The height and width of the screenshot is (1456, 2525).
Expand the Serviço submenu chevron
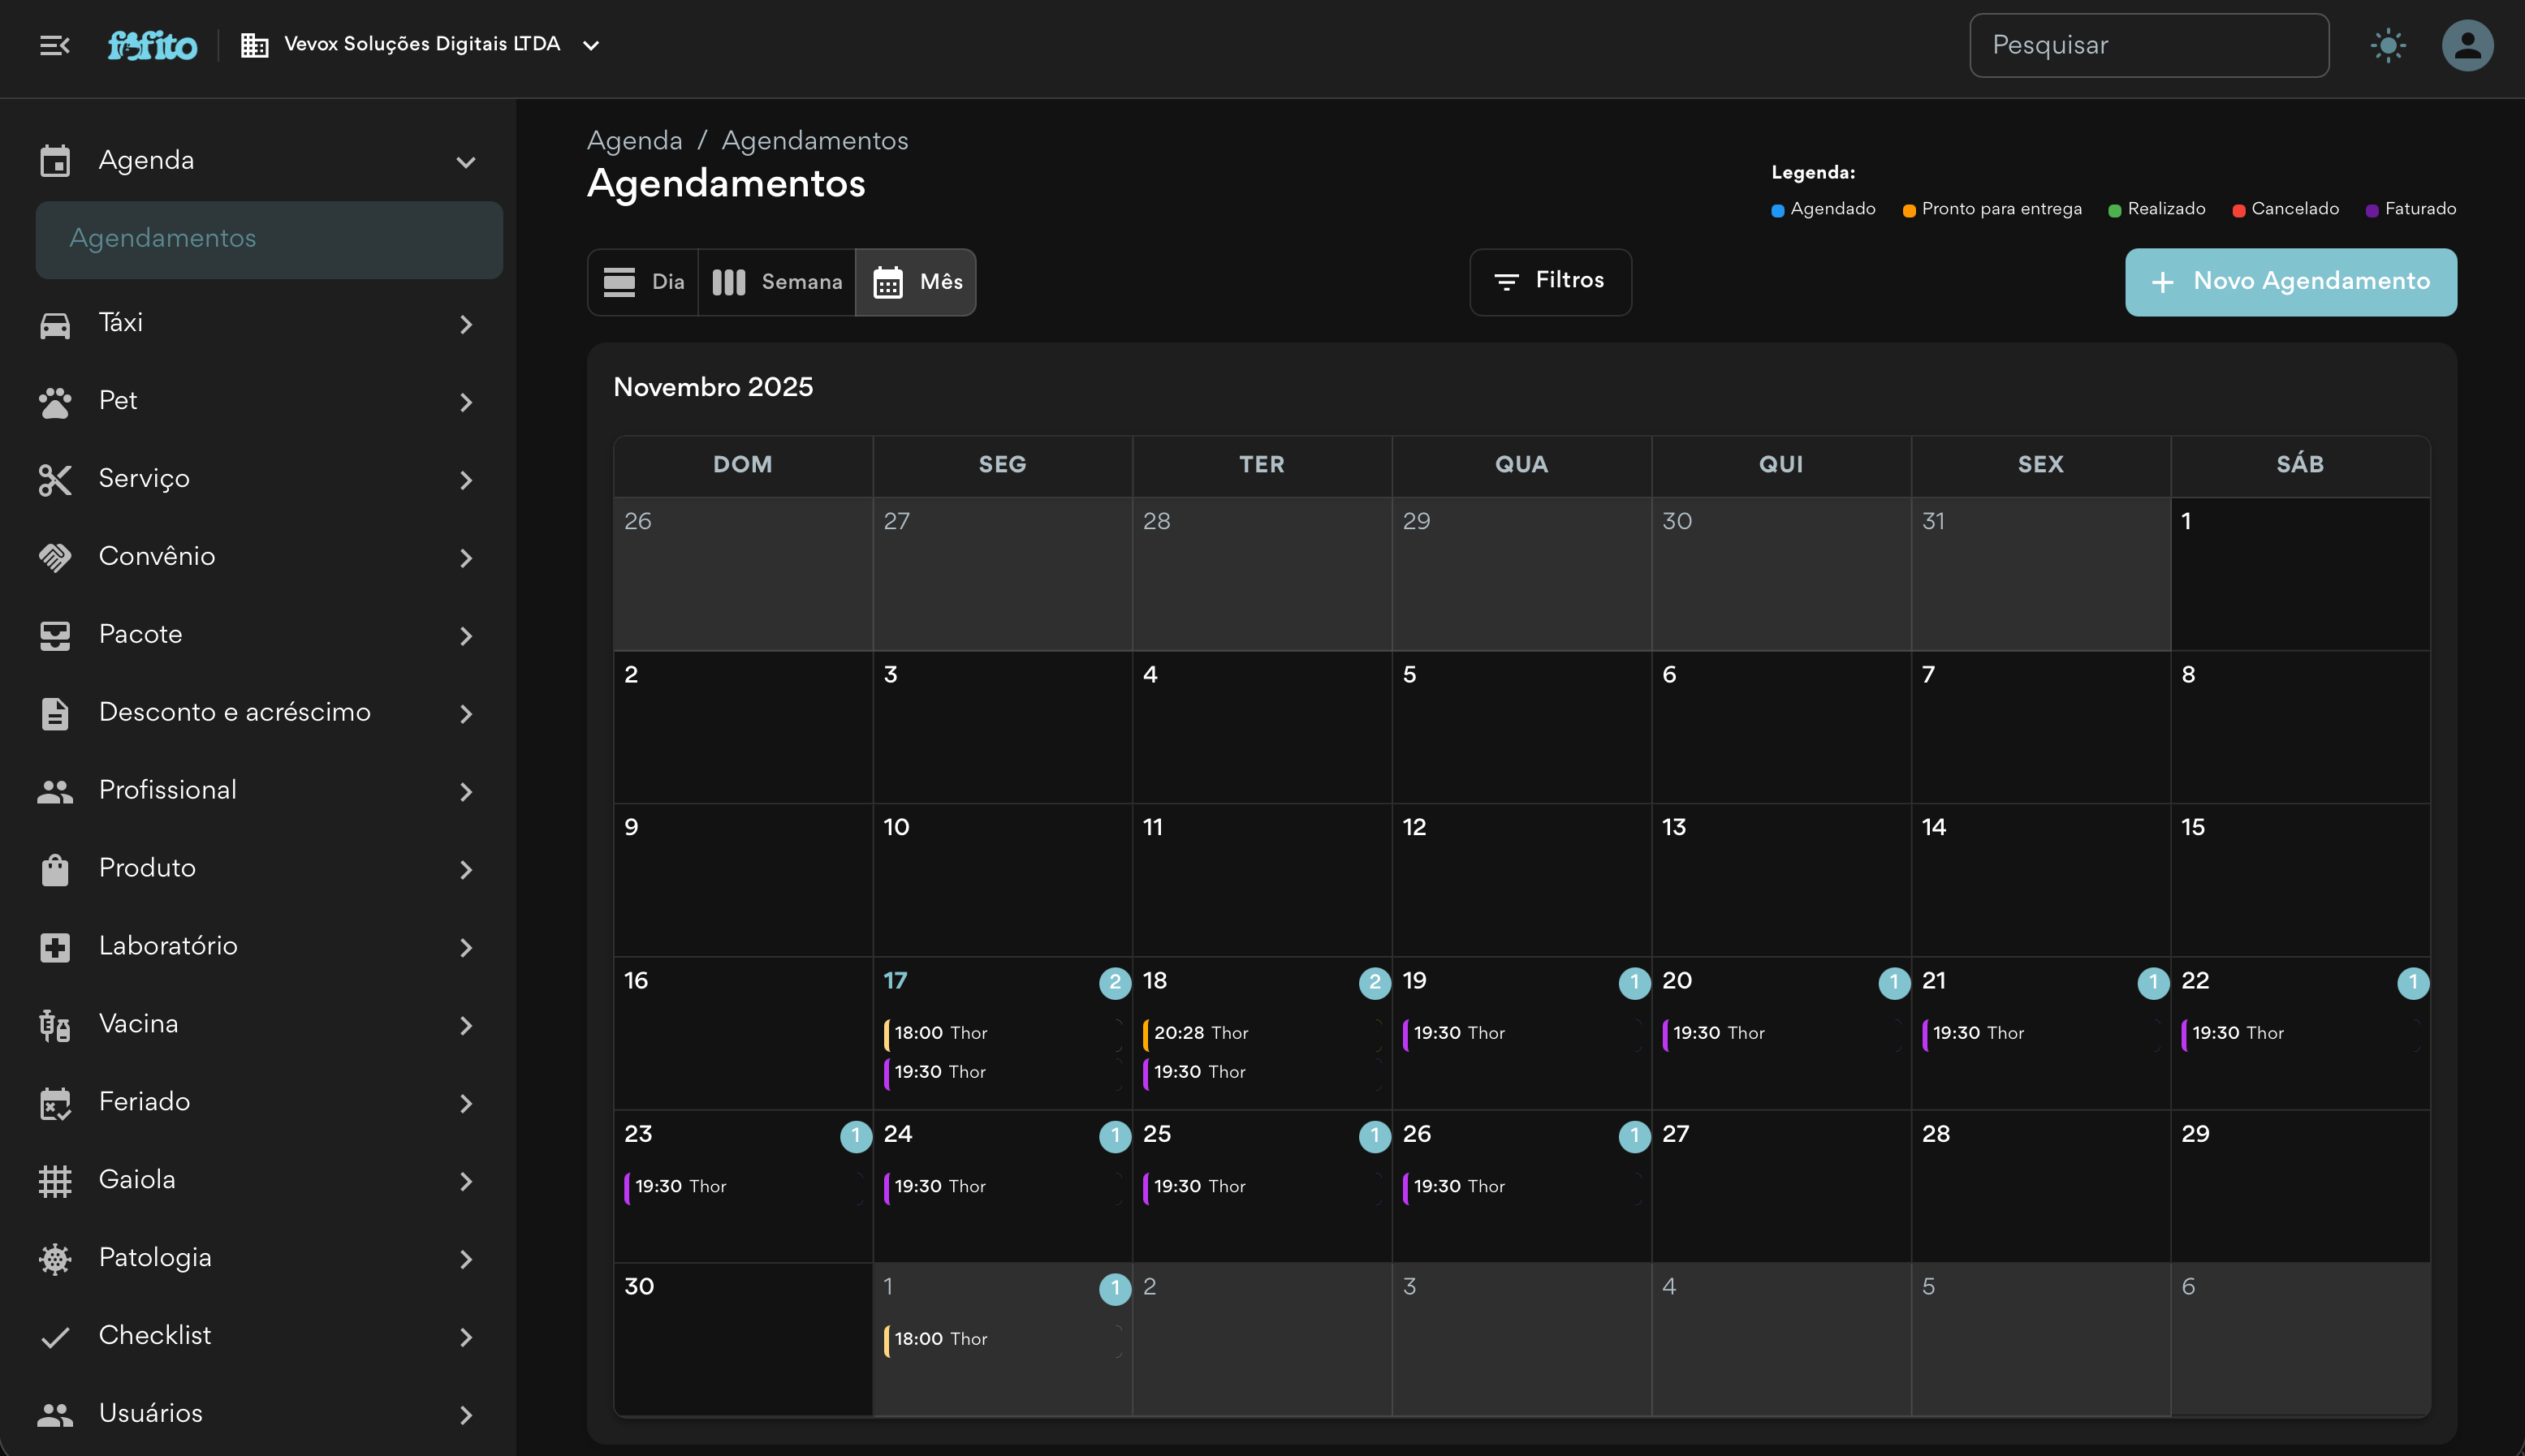[465, 480]
